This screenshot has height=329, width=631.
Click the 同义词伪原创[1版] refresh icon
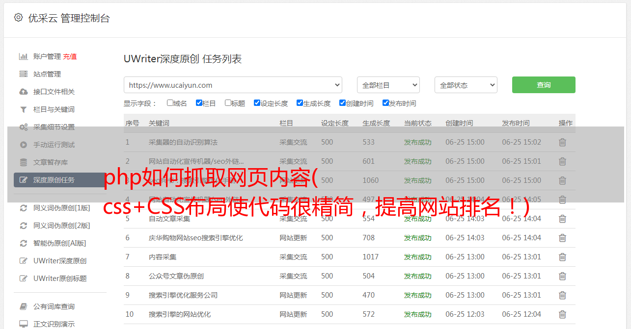tap(23, 208)
